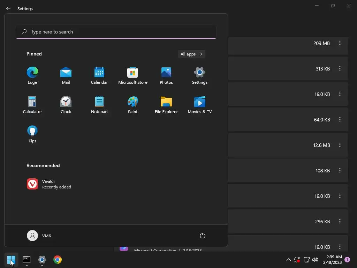This screenshot has height=268, width=357.
Task: Open the Tips app
Action: coord(32,134)
